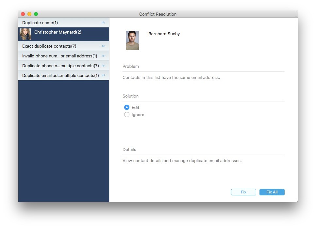The height and width of the screenshot is (228, 316).
Task: Open Invalid phone num...or email address(1) category
Action: [x=60, y=56]
